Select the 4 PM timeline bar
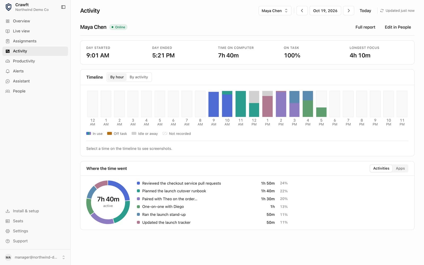 click(308, 104)
